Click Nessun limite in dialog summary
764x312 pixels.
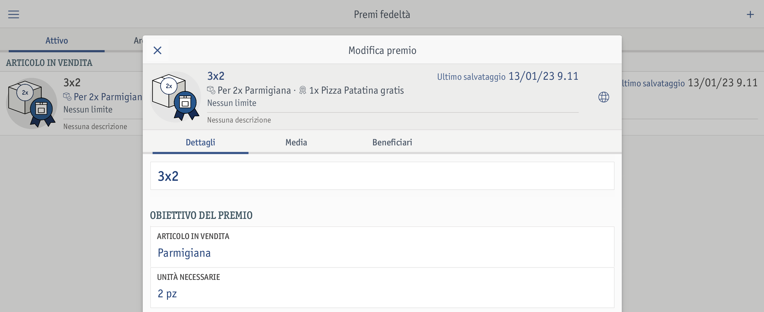point(231,103)
